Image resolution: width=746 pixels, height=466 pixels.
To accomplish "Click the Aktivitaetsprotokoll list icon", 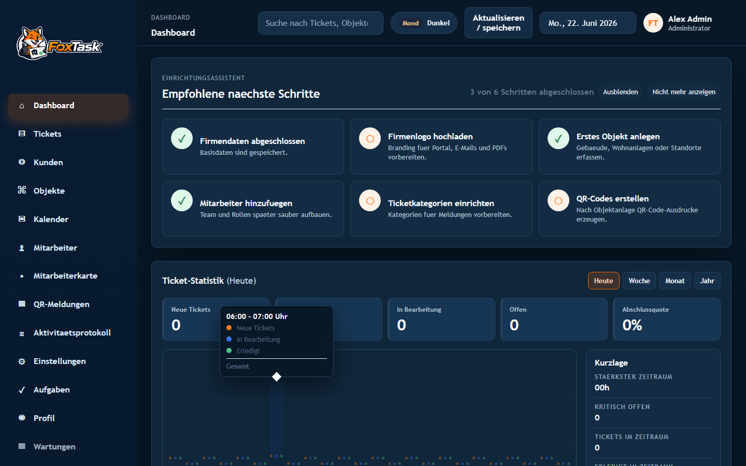I will pyautogui.click(x=22, y=333).
